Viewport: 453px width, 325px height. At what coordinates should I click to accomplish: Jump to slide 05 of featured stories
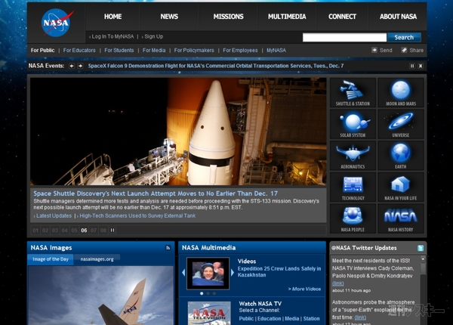tap(74, 231)
